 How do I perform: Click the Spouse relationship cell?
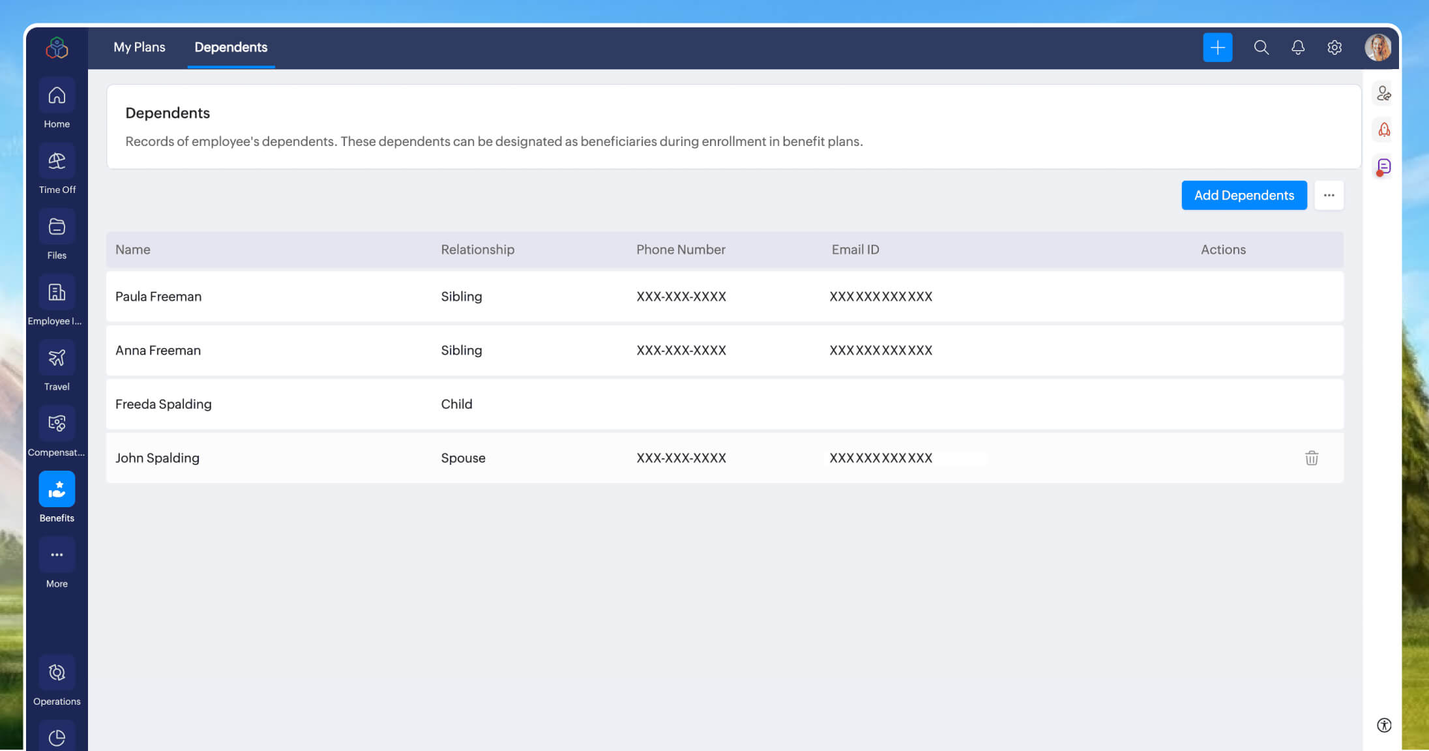[x=463, y=458]
